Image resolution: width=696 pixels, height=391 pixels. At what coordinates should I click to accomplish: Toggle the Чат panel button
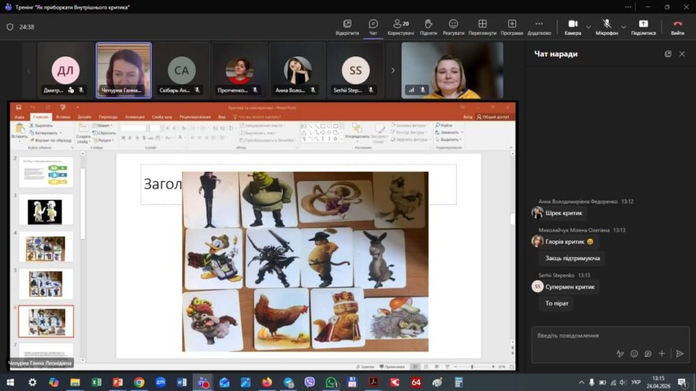coord(373,27)
